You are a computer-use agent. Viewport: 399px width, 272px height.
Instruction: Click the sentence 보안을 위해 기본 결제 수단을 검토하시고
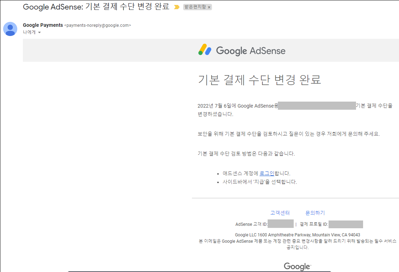[288, 134]
